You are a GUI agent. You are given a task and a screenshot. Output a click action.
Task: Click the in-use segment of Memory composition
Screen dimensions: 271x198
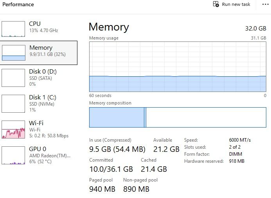tap(117, 117)
